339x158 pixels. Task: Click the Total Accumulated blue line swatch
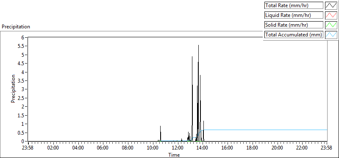click(x=331, y=35)
